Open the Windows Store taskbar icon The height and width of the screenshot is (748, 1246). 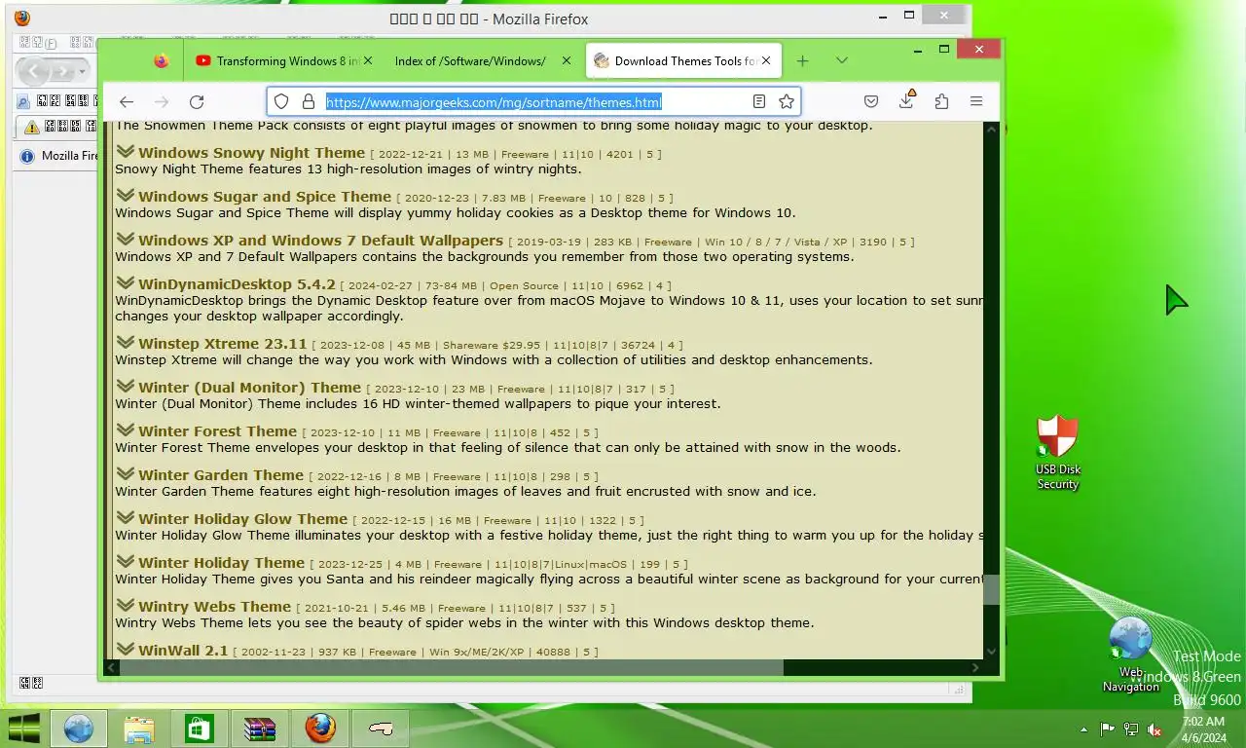tap(200, 729)
